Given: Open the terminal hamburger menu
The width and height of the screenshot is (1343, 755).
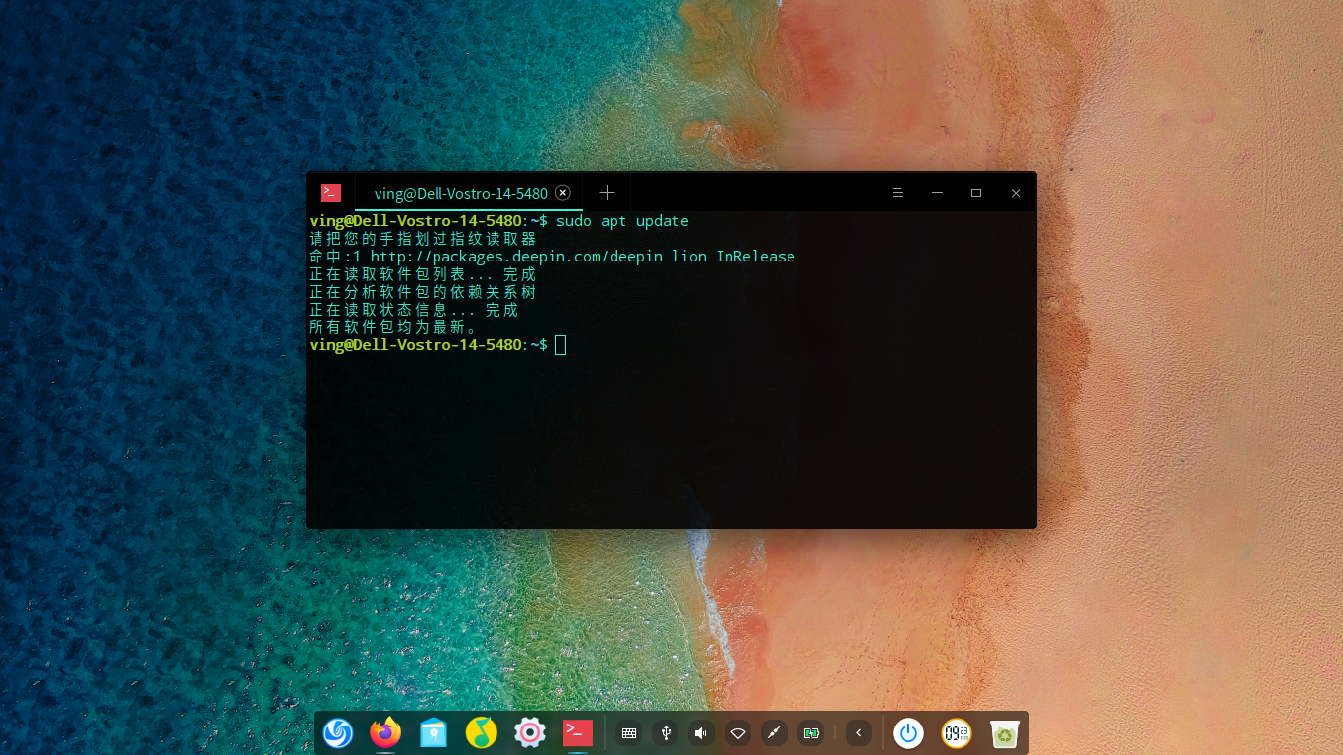Looking at the screenshot, I should tap(897, 193).
